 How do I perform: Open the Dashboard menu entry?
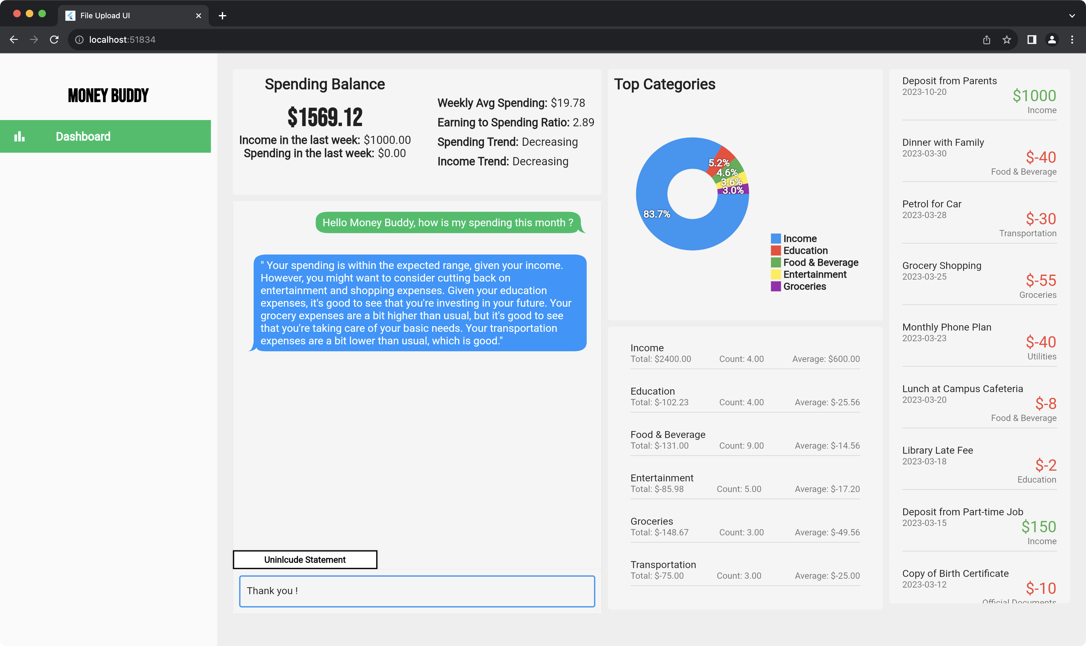click(83, 136)
